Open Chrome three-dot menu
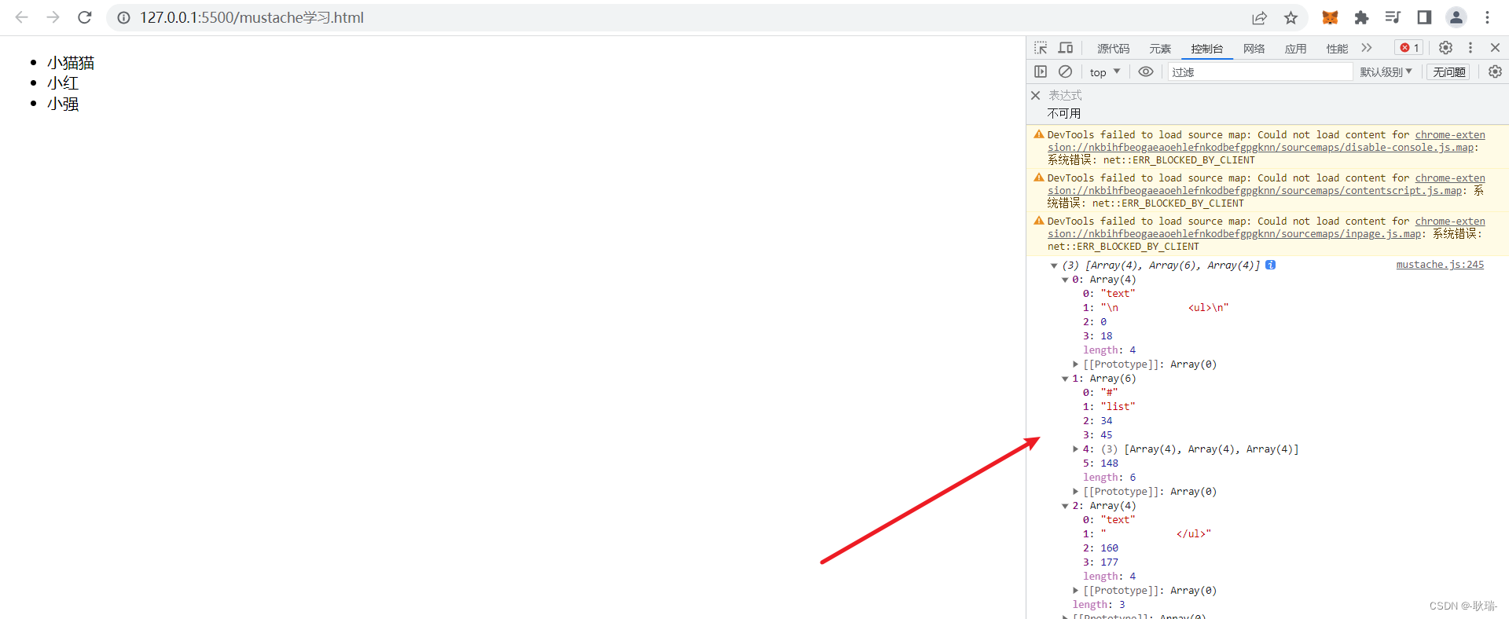 pyautogui.click(x=1487, y=17)
